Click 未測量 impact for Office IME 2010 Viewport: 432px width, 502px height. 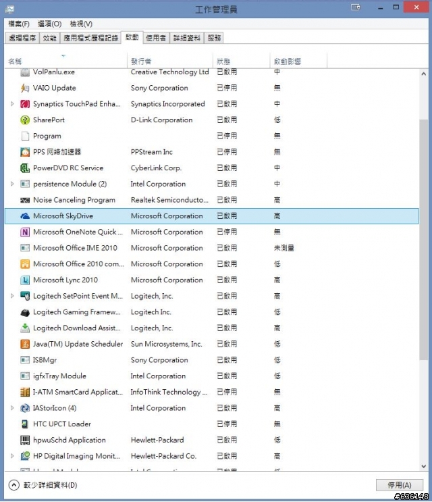click(x=284, y=248)
